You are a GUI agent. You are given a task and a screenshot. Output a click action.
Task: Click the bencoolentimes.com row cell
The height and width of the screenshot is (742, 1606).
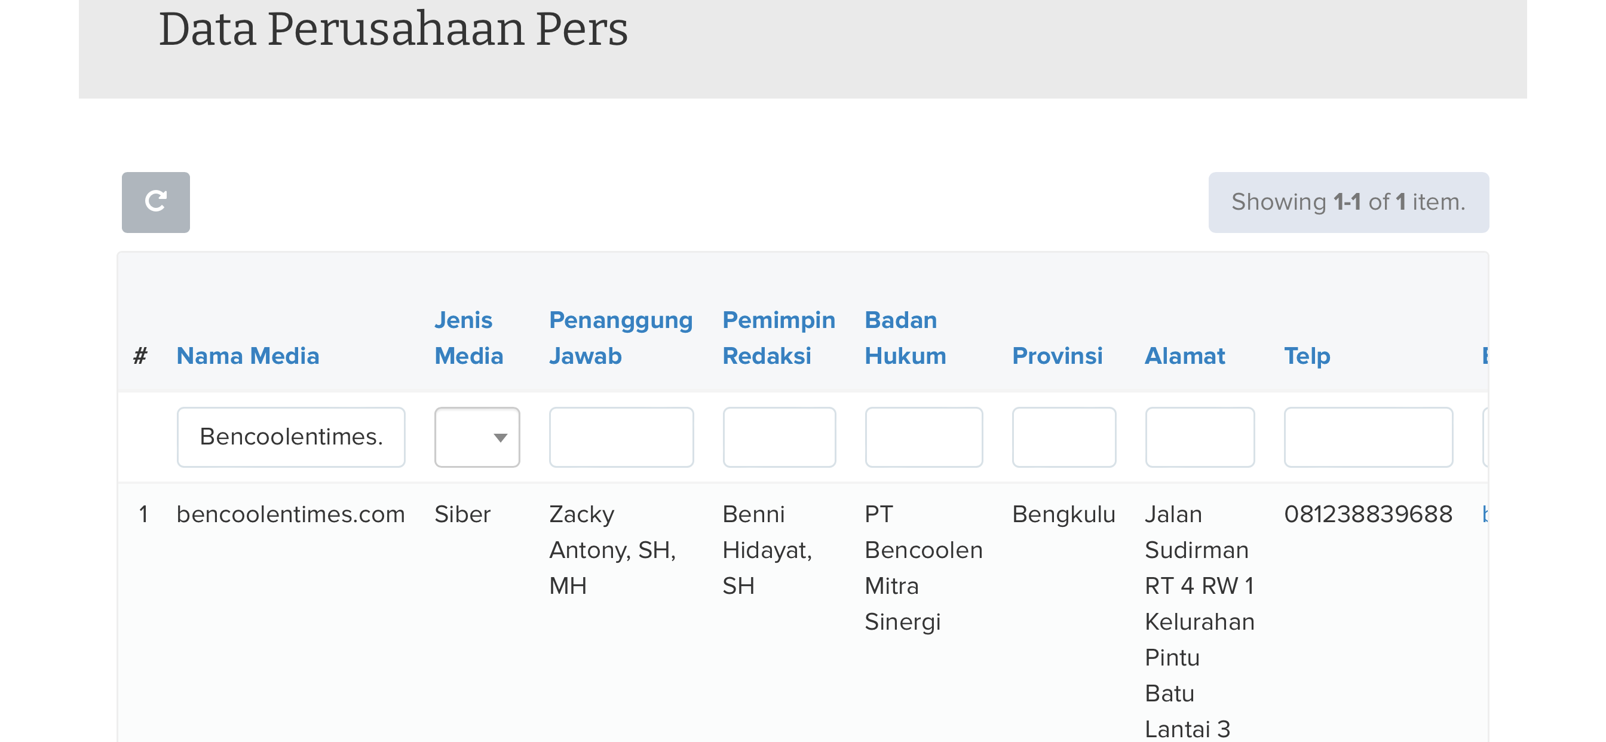[x=290, y=514]
